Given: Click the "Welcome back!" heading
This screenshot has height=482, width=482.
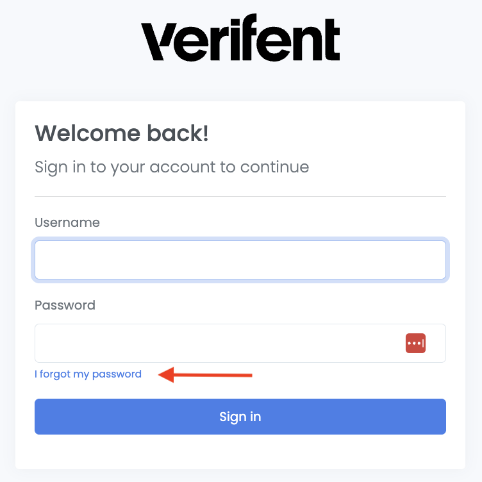Looking at the screenshot, I should click(x=122, y=133).
